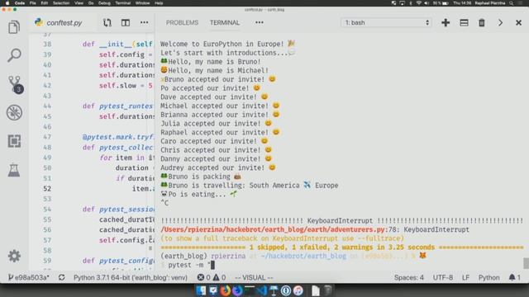Close the terminal panel
The image size is (529, 297).
[x=518, y=22]
